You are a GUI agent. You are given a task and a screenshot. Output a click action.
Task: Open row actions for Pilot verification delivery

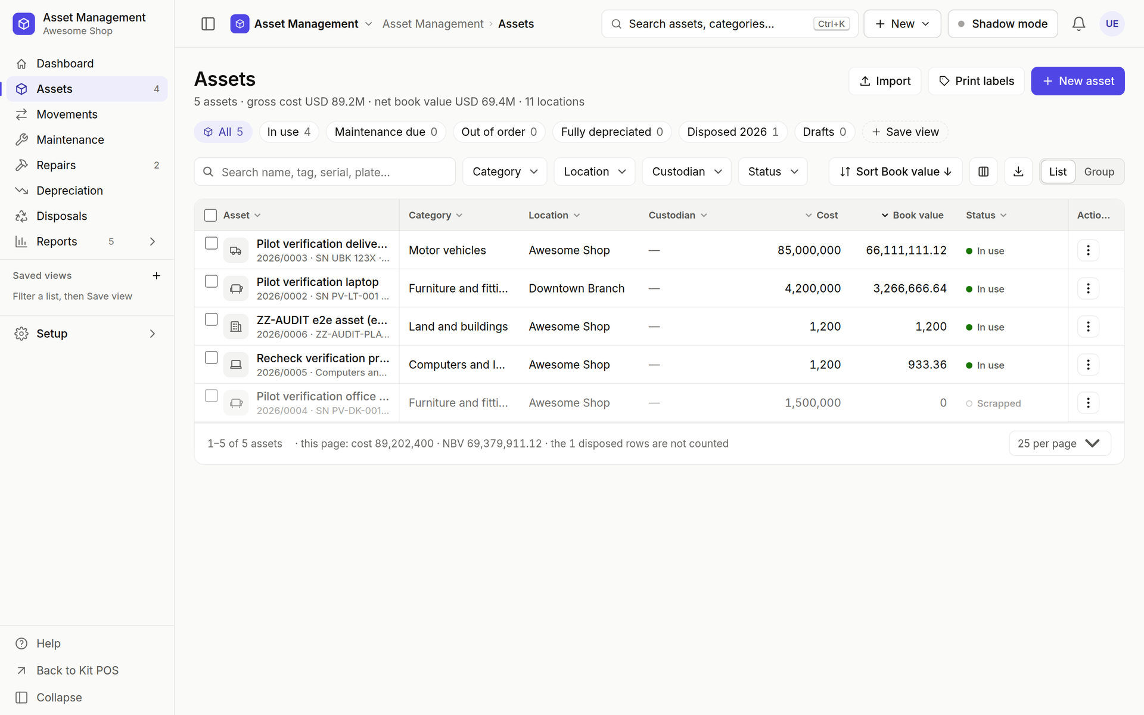coord(1088,250)
